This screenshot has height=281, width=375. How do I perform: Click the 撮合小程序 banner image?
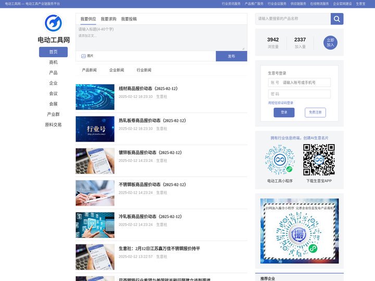299,231
